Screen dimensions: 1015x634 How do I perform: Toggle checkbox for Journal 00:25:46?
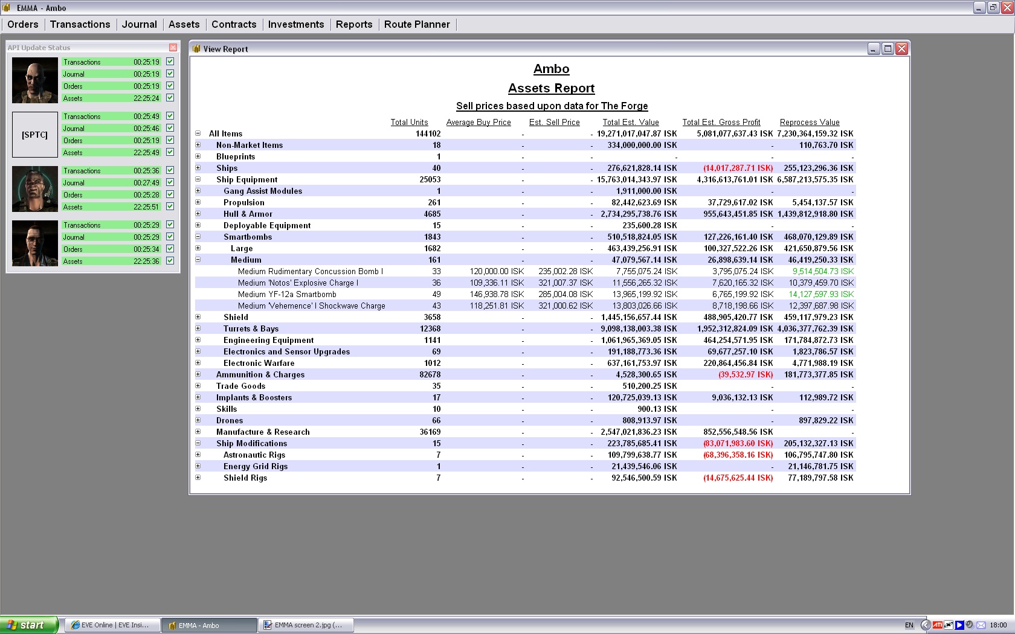point(170,128)
